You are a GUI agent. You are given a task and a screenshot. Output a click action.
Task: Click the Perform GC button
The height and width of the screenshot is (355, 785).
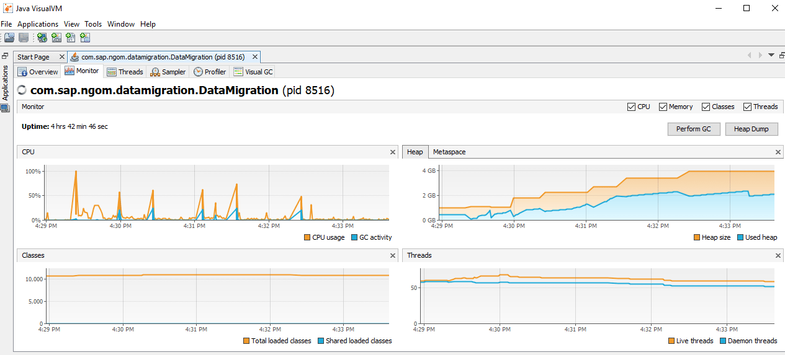point(694,129)
